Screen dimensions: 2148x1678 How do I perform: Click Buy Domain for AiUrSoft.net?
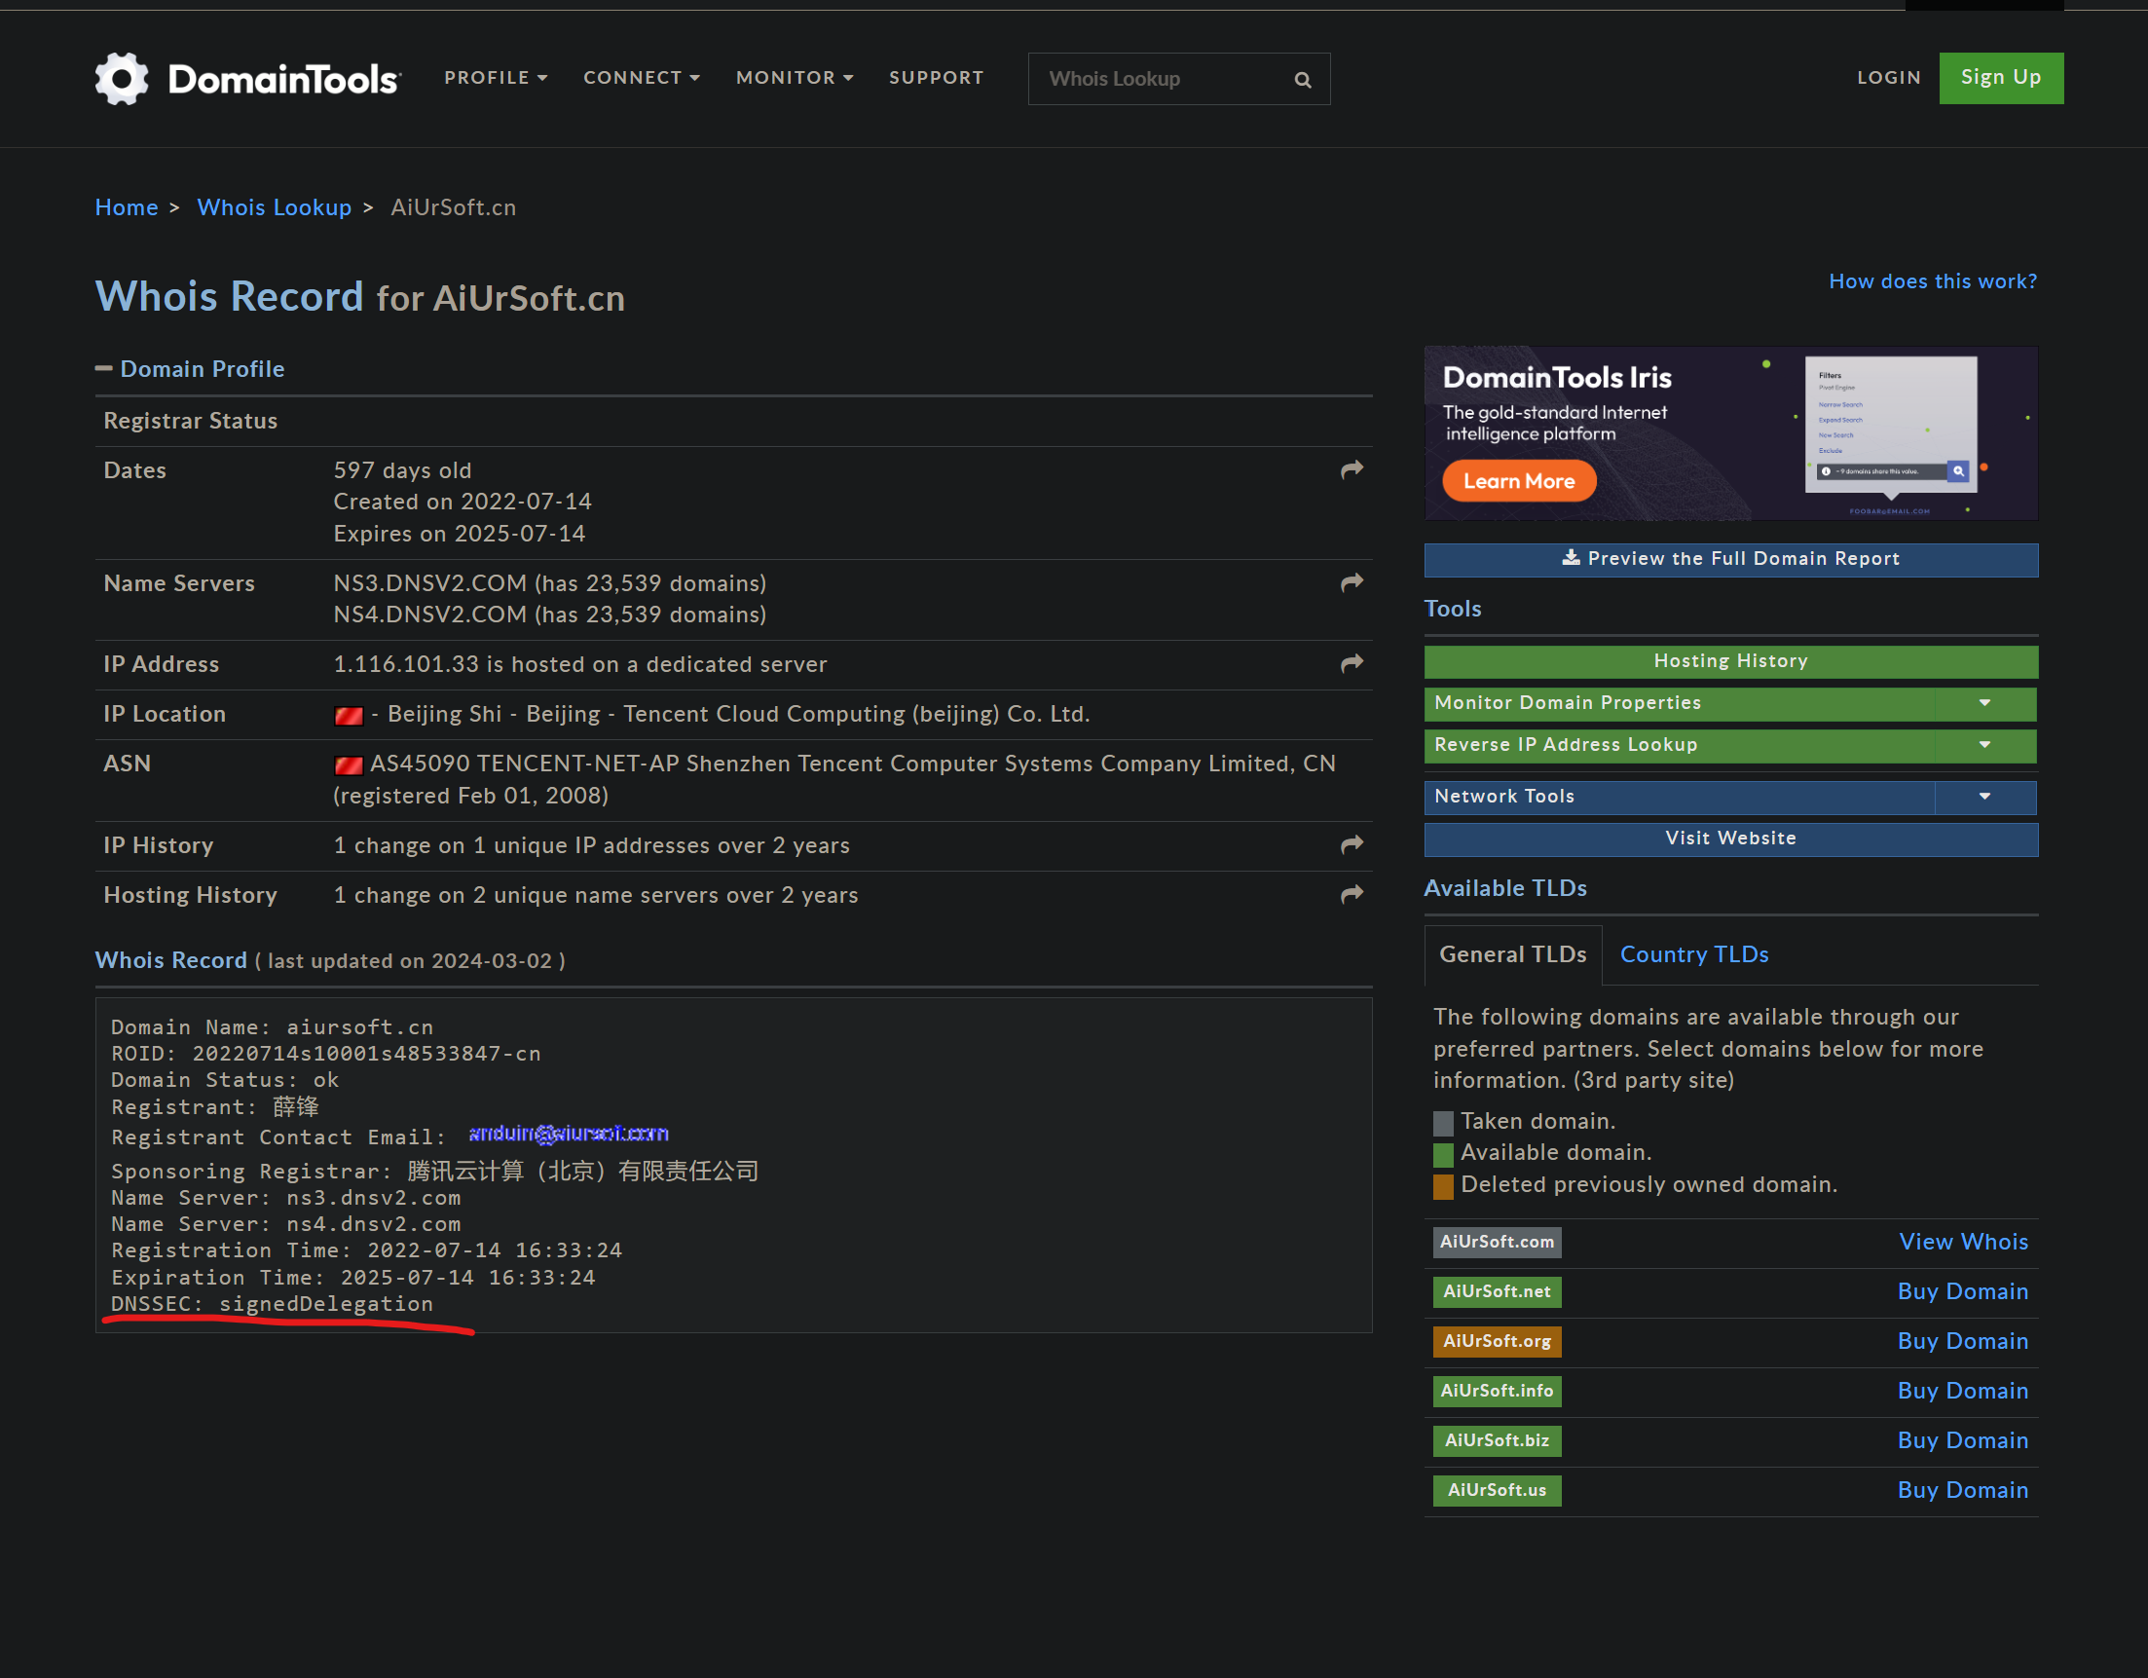coord(1961,1291)
